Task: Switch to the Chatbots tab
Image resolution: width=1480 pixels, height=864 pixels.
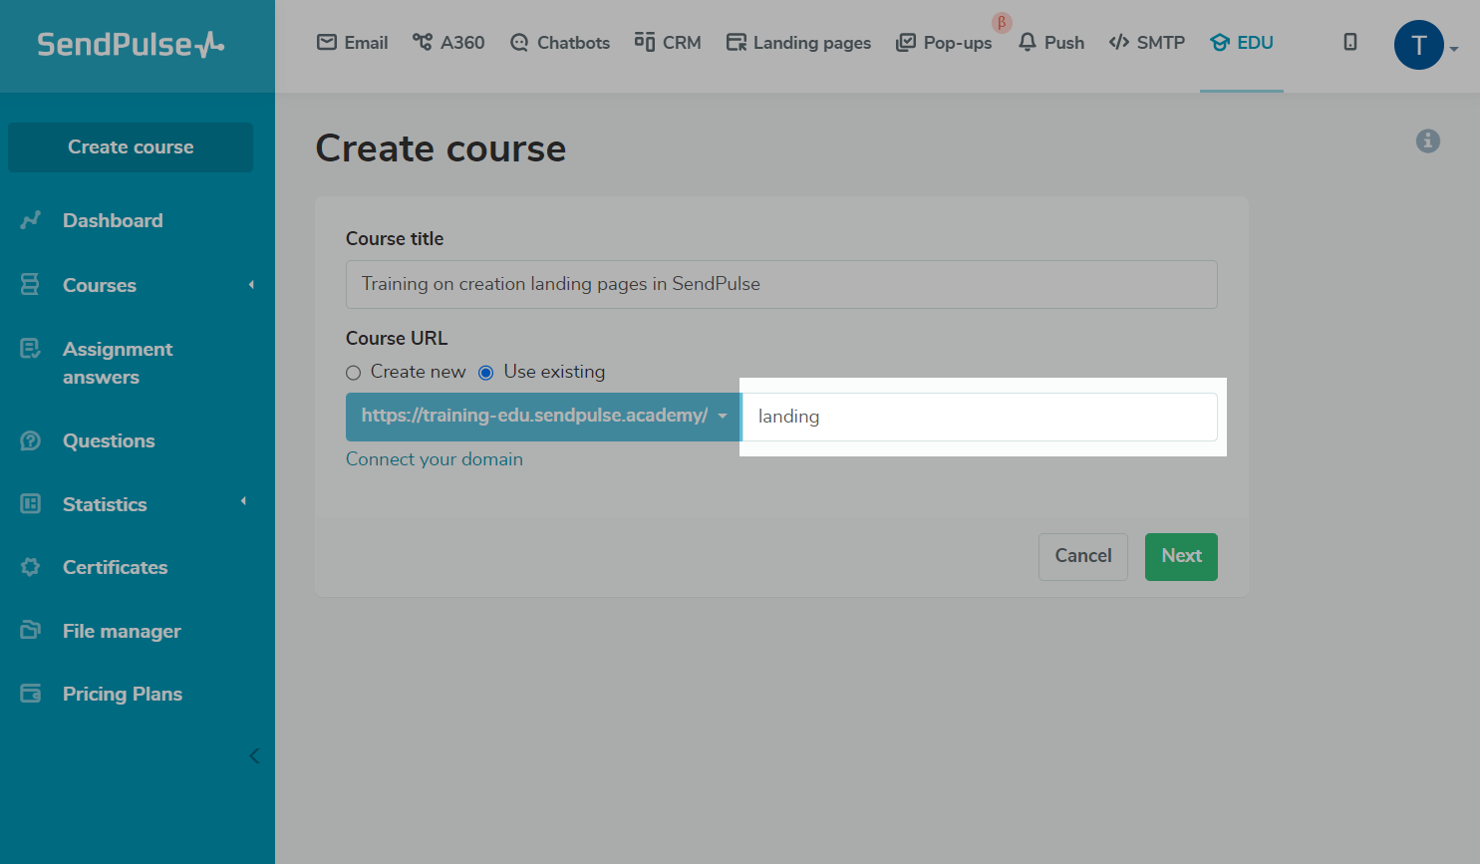Action: (560, 43)
